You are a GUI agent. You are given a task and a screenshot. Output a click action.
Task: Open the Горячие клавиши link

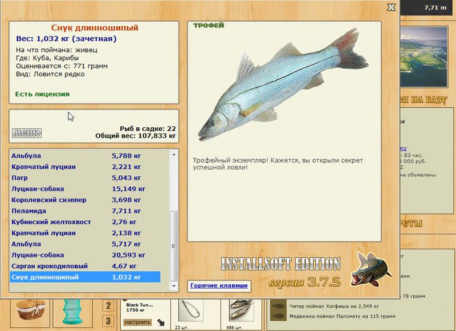coord(219,285)
